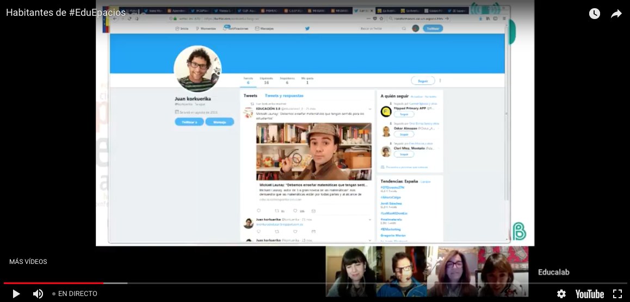Viewport: 630px width, 302px height.
Task: Click Inicio in the Twitter top bar
Action: click(182, 28)
